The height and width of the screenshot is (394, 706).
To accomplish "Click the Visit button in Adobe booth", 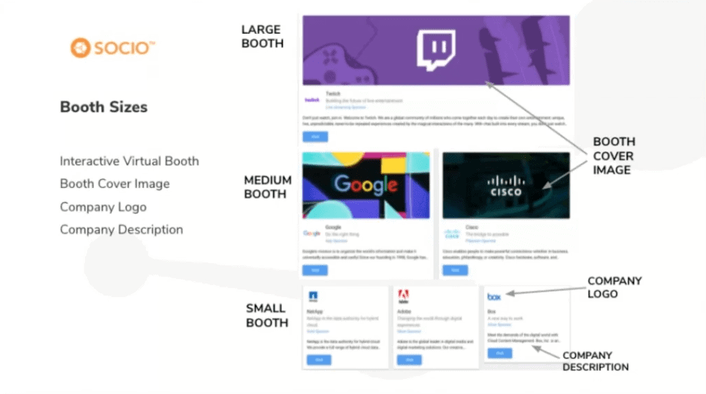I will tap(409, 359).
